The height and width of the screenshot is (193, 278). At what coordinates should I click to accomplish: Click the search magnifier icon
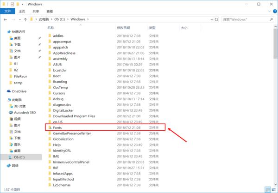271,19
